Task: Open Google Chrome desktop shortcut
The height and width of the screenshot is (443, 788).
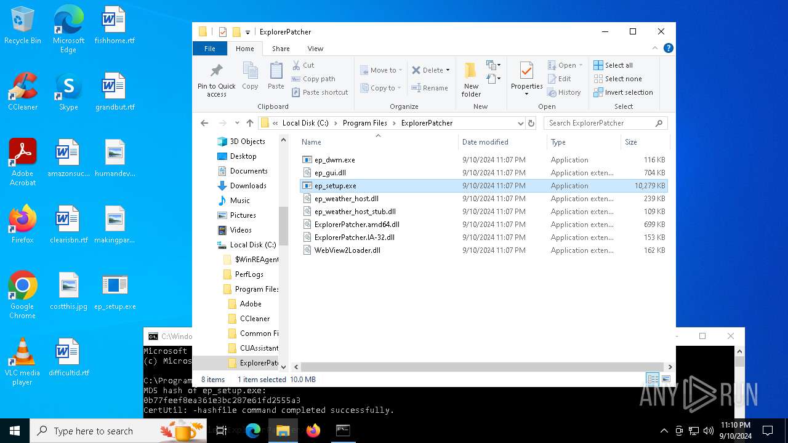Action: [23, 295]
